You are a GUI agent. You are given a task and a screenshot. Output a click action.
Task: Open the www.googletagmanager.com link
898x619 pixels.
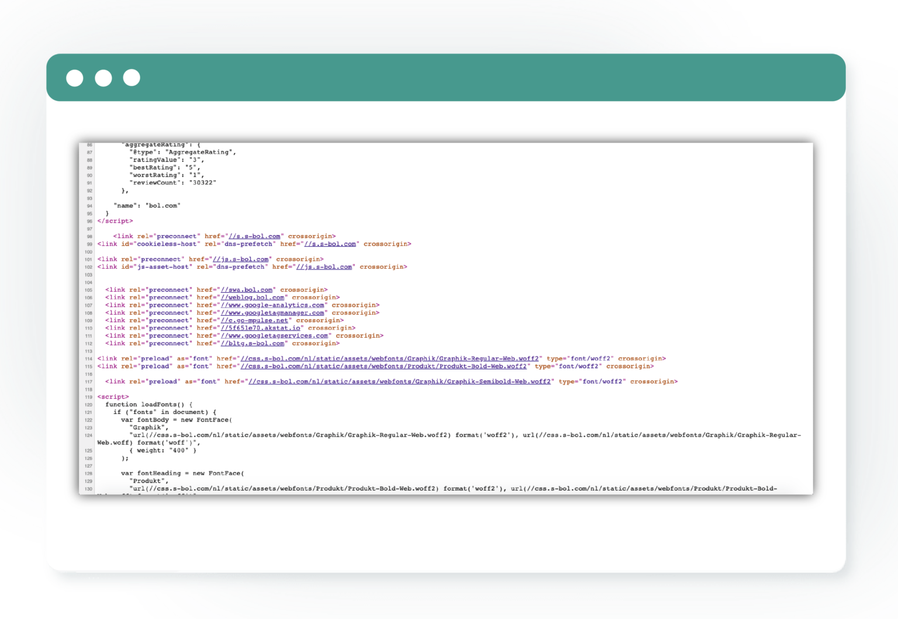(x=272, y=313)
